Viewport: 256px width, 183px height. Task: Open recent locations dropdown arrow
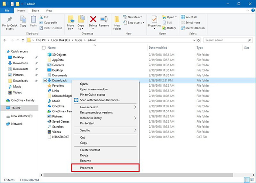[x=18, y=40]
